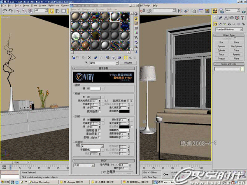The height and width of the screenshot is (185, 247).
Task: Enable Fresnel reflections checkbox
Action: coord(128,101)
